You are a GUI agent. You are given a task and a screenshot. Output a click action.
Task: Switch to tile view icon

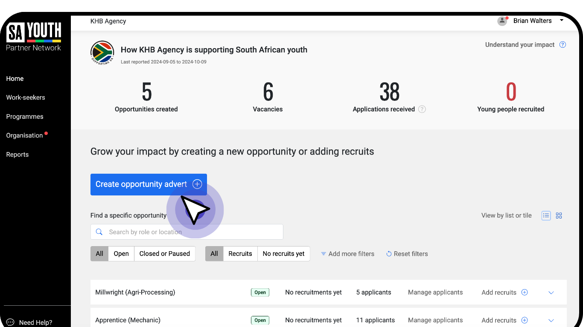[559, 215]
